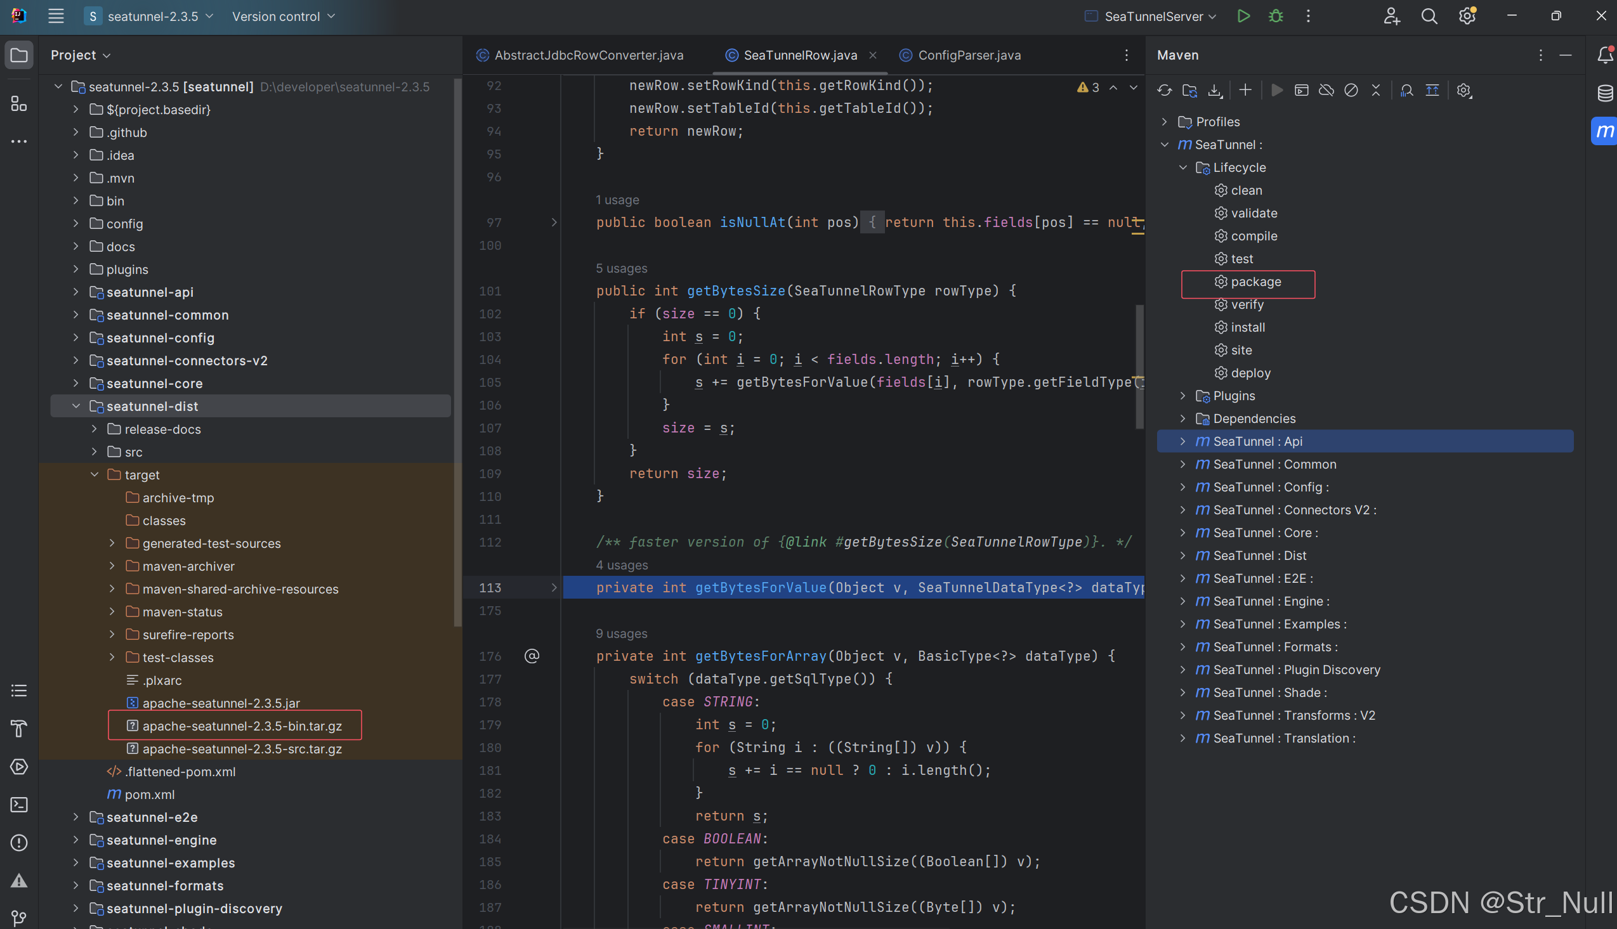Select the clean lifecycle goal

click(1238, 190)
